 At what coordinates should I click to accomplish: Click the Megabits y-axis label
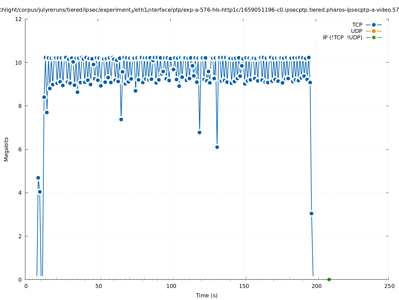[x=6, y=149]
